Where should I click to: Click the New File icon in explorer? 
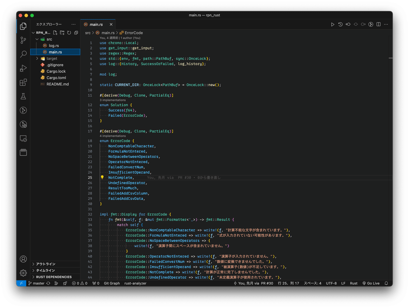[x=55, y=33]
